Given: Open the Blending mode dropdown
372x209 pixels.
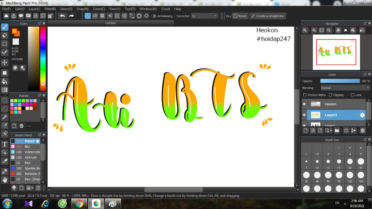Looking at the screenshot, I should click(x=345, y=88).
